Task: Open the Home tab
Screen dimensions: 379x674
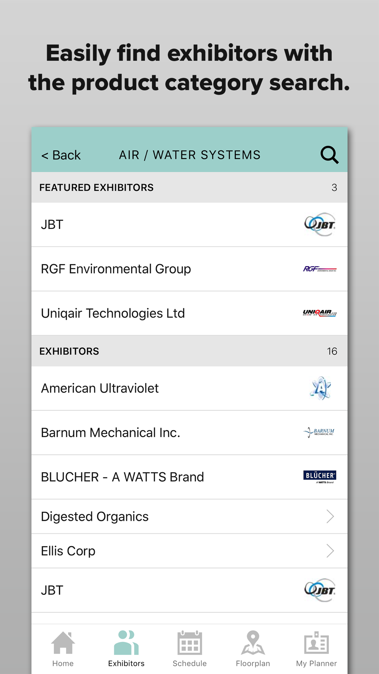Action: tap(63, 649)
